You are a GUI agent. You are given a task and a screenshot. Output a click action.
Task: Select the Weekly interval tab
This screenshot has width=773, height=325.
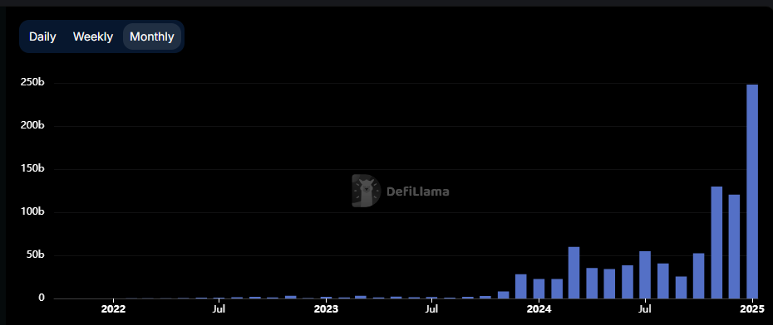click(93, 36)
